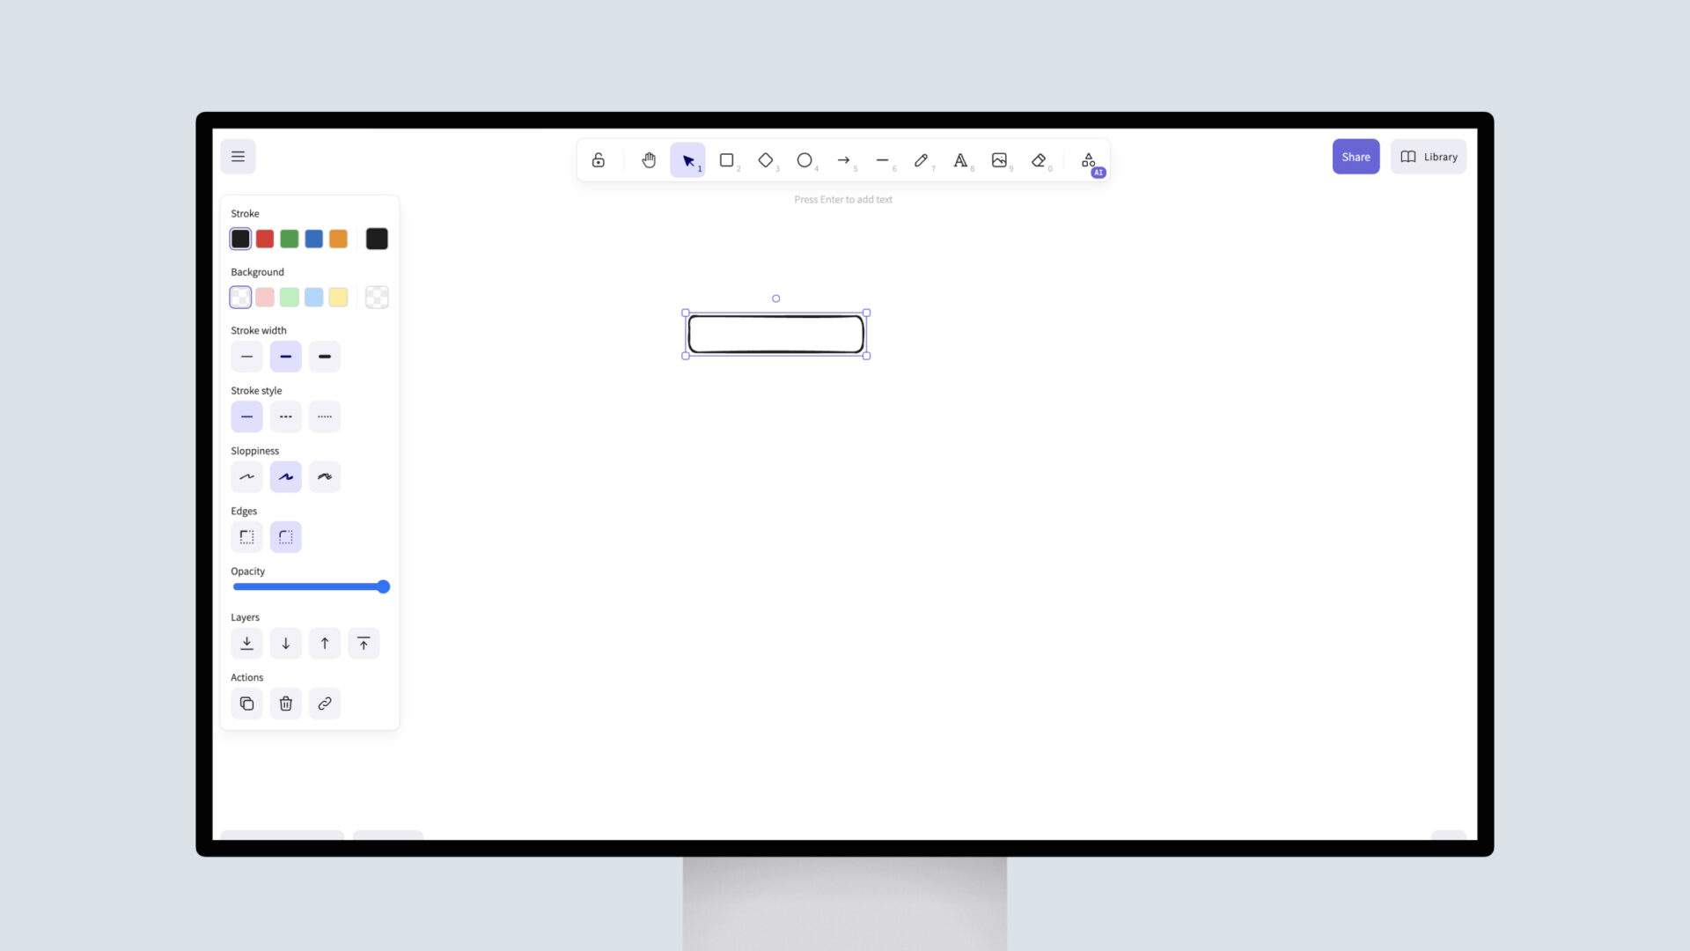Open the Library panel
The height and width of the screenshot is (951, 1690).
[x=1429, y=157]
